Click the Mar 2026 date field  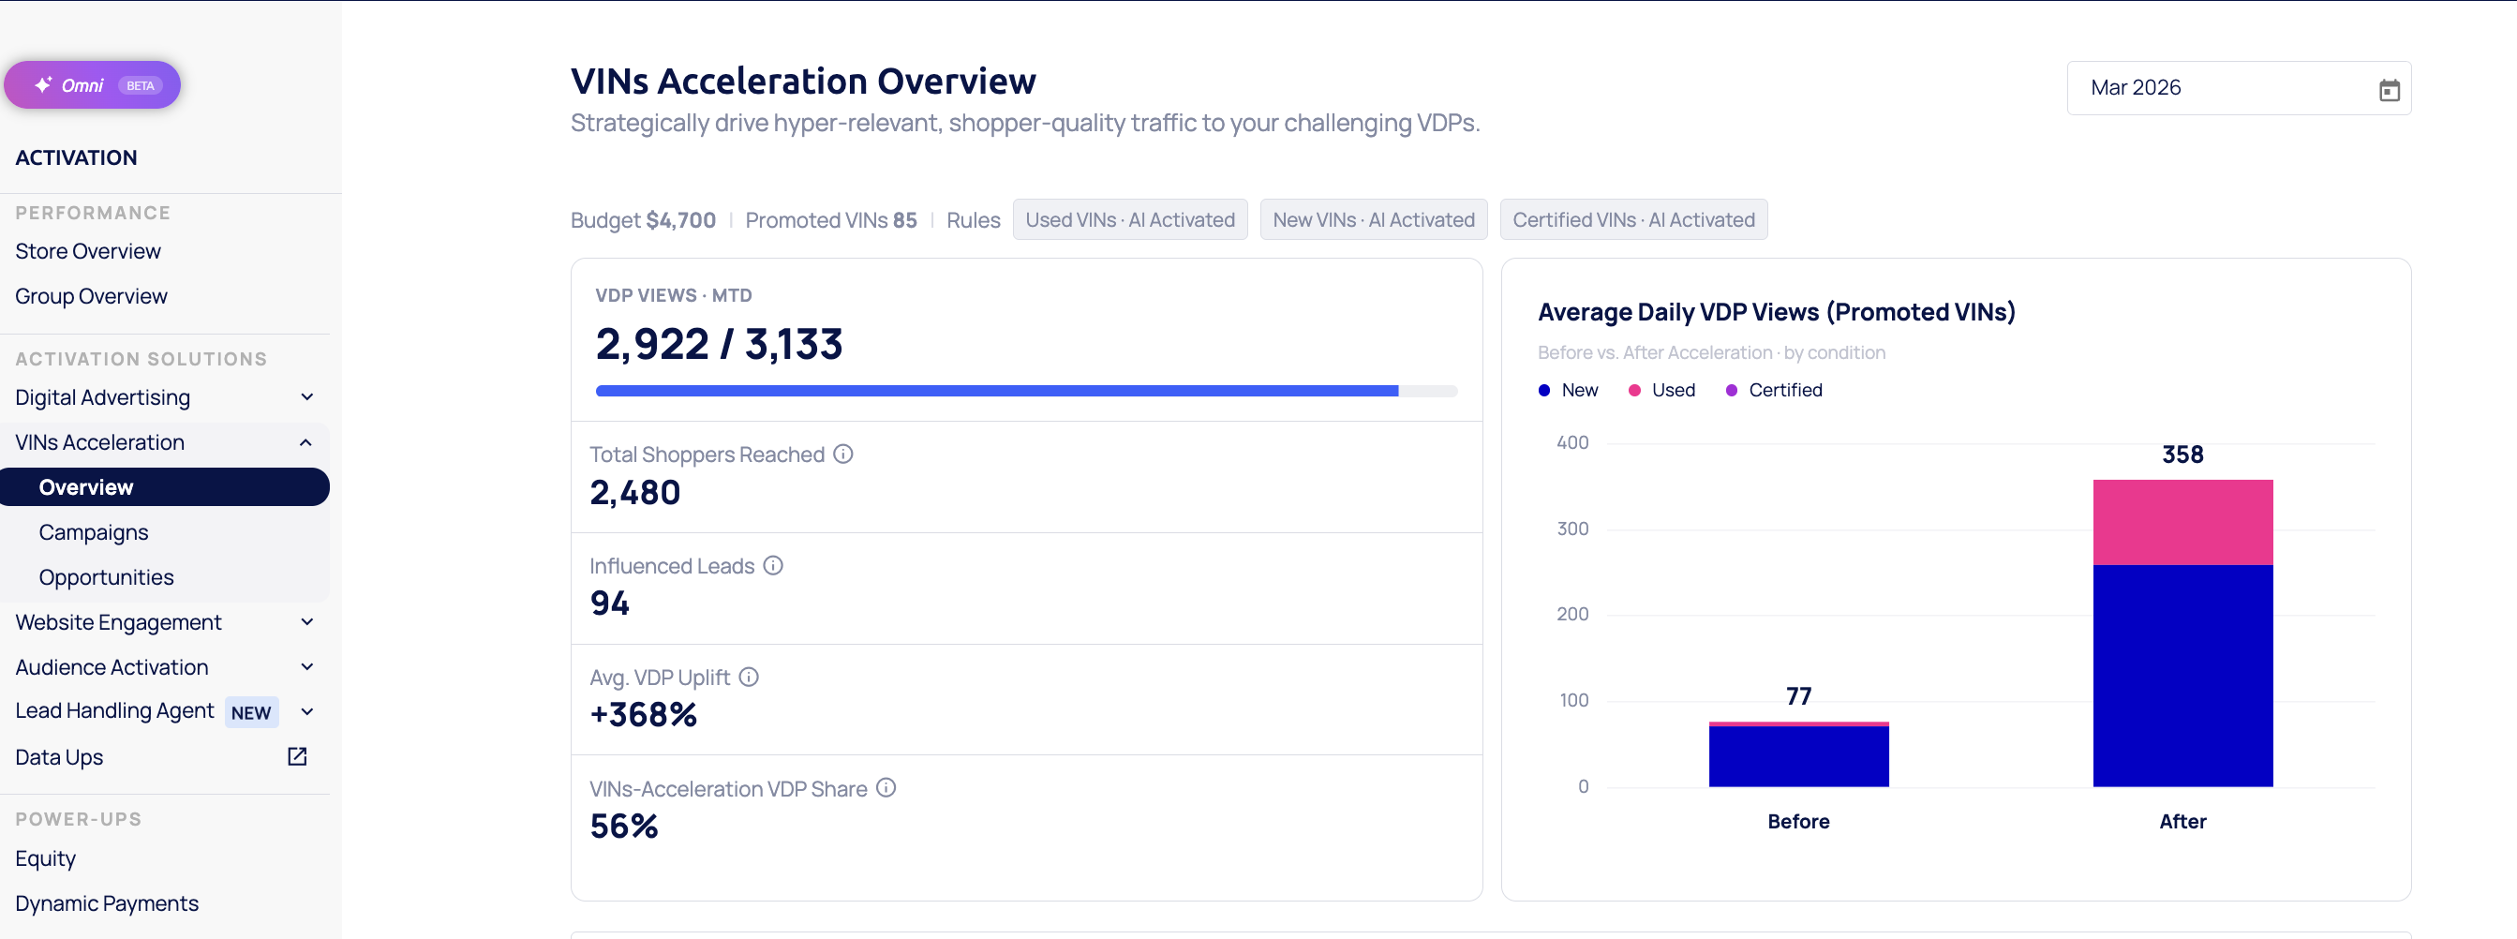click(x=2218, y=88)
